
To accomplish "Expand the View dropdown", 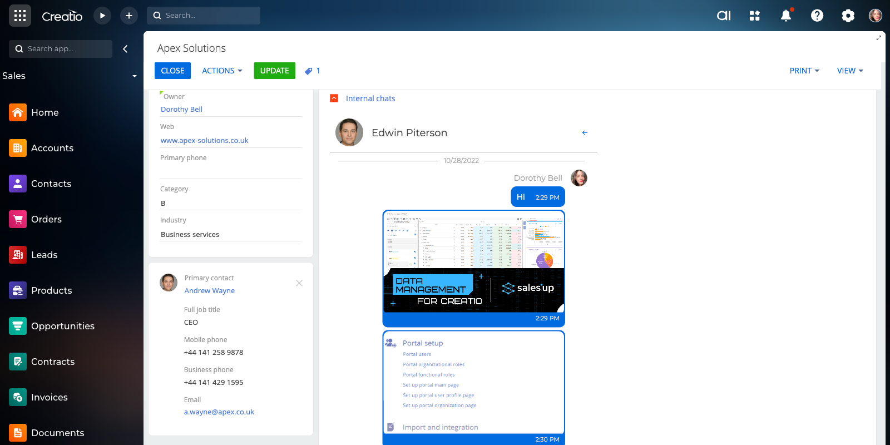I will (849, 71).
